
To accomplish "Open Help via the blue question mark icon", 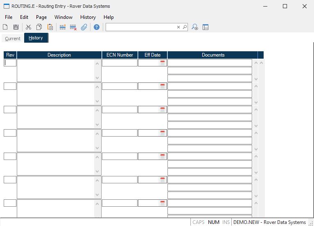I will coord(97,27).
